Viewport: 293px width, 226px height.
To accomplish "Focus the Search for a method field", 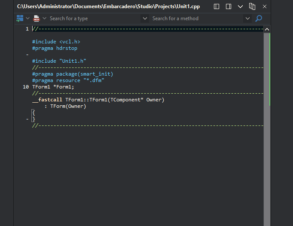I will pos(197,18).
